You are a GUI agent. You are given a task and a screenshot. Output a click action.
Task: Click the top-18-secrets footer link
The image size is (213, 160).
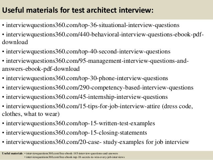(75, 157)
